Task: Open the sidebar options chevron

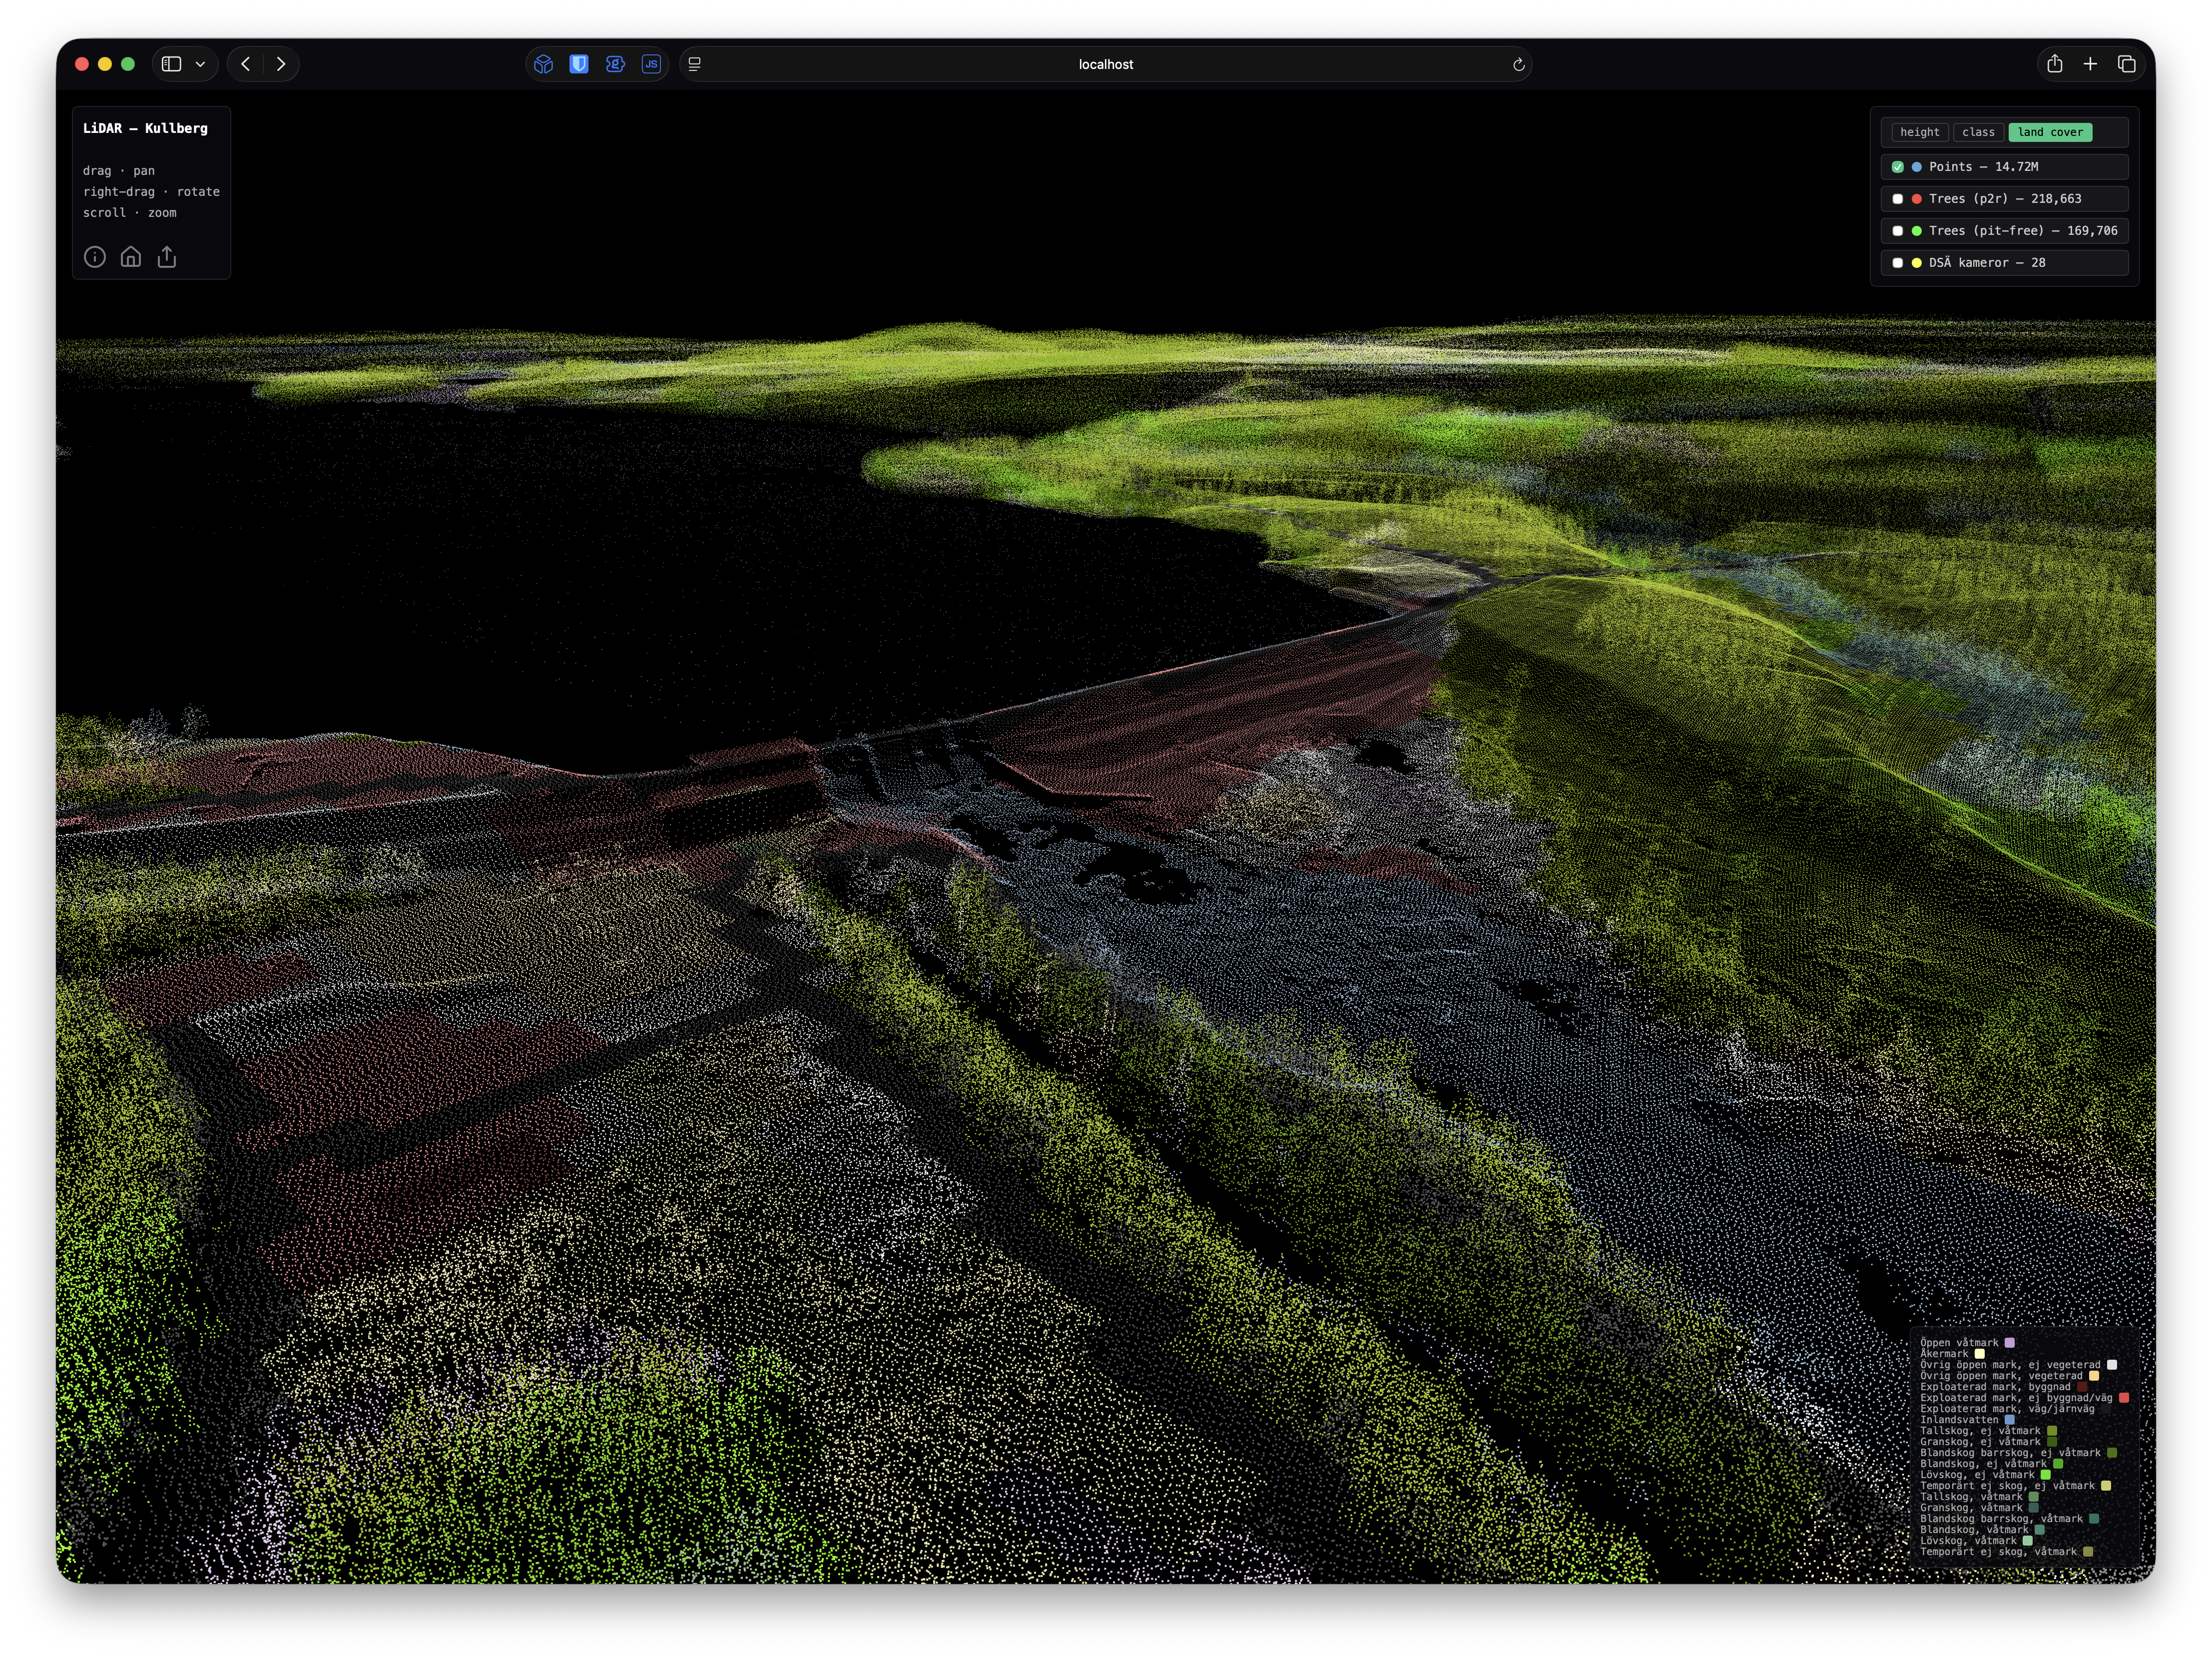Action: pyautogui.click(x=200, y=64)
